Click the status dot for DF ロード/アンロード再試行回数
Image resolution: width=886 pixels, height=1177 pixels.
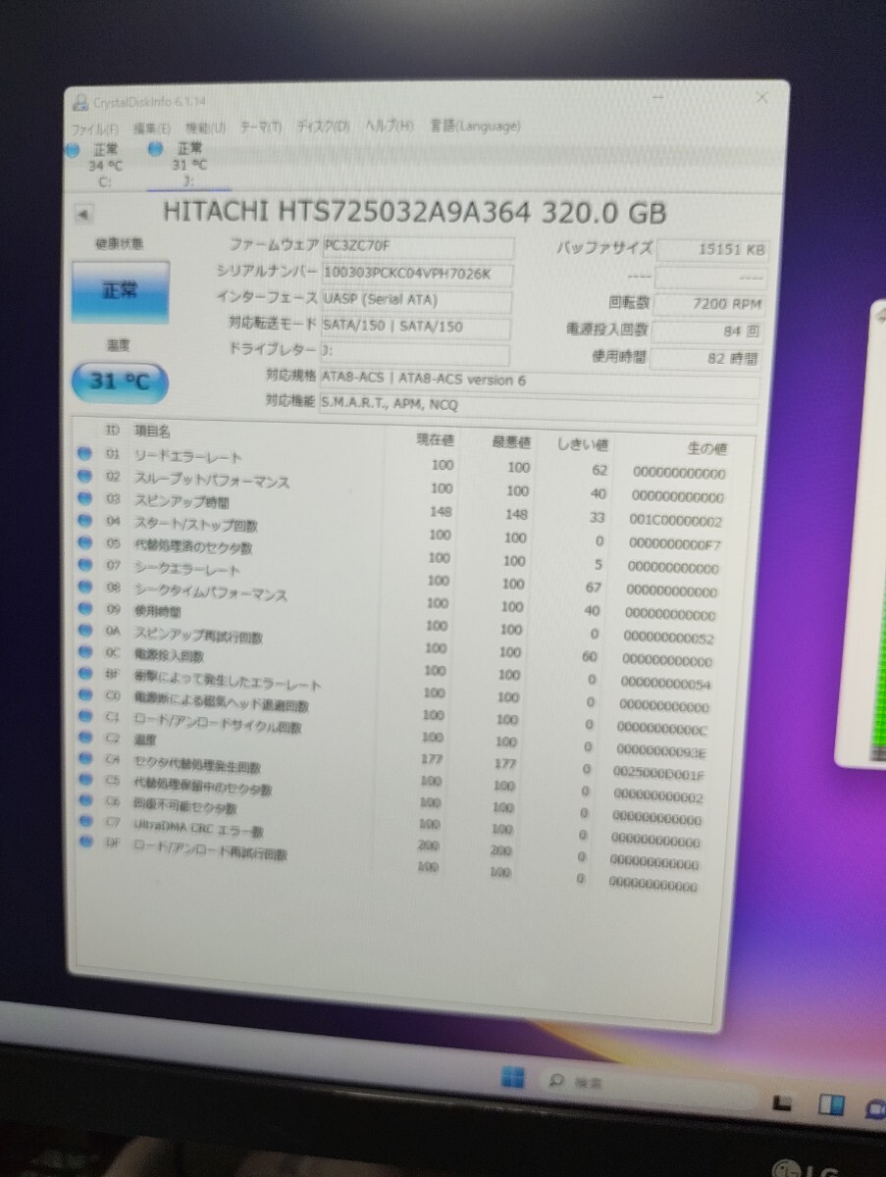84,842
